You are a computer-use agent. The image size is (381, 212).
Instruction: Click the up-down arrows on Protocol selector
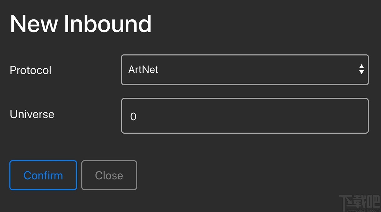pyautogui.click(x=361, y=69)
